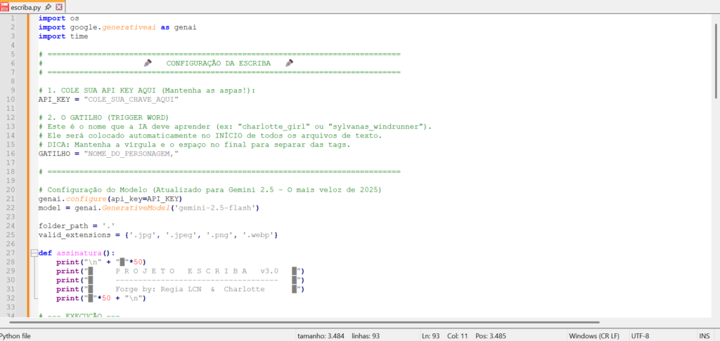Open the UTF-8 encoding selector in status bar
Image resolution: width=720 pixels, height=341 pixels.
point(641,336)
